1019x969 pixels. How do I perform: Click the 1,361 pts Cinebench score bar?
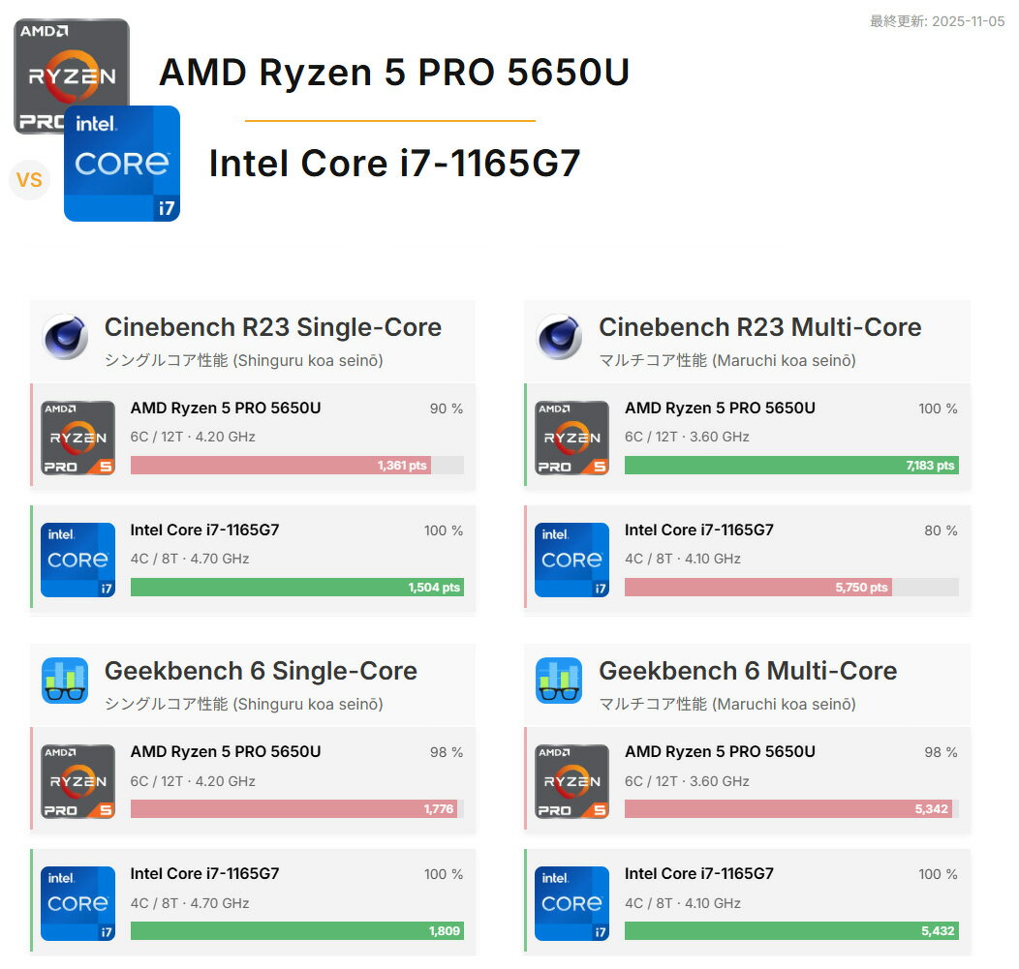(x=281, y=466)
